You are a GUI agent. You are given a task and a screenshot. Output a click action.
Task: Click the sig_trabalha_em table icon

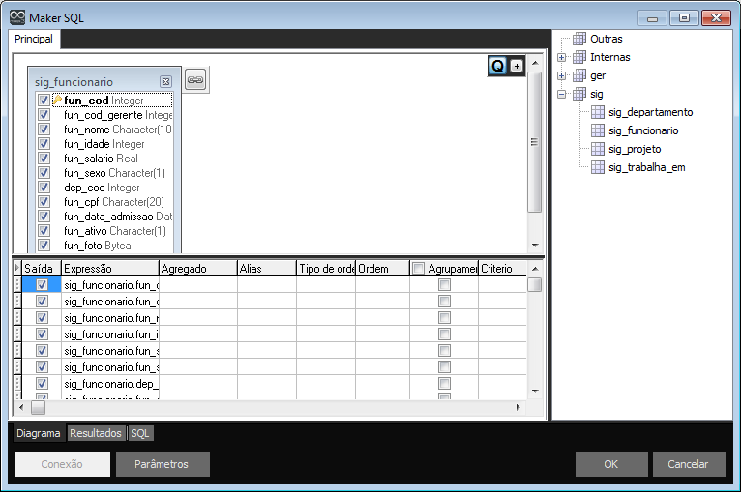597,167
